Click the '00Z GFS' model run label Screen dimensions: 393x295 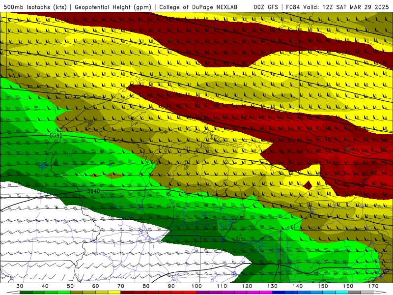[x=266, y=7]
